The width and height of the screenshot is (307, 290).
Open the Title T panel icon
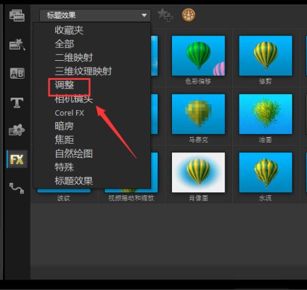(17, 103)
